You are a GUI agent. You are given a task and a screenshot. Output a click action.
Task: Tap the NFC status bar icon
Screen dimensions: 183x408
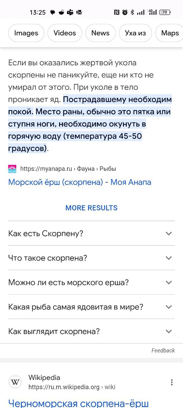pyautogui.click(x=117, y=12)
